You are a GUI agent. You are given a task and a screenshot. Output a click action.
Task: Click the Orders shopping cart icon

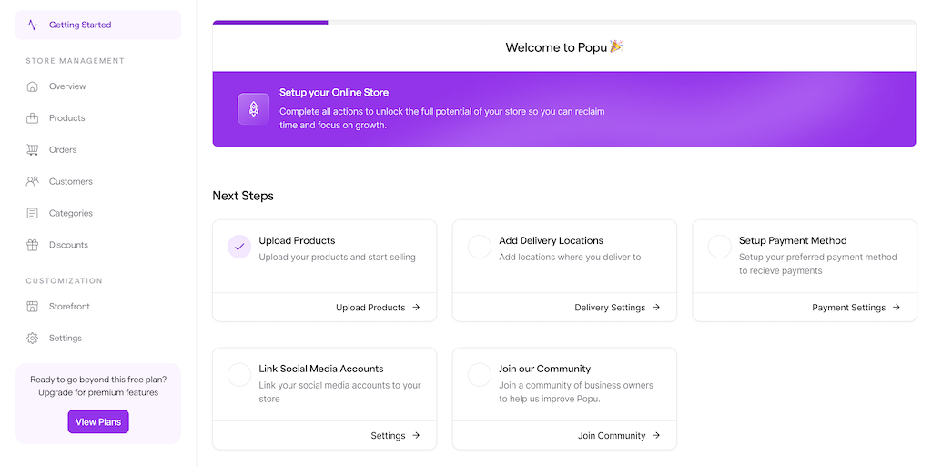point(33,150)
